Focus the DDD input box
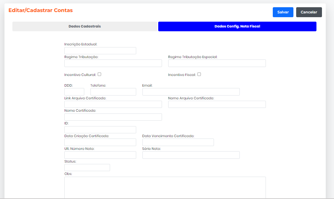 pyautogui.click(x=74, y=92)
